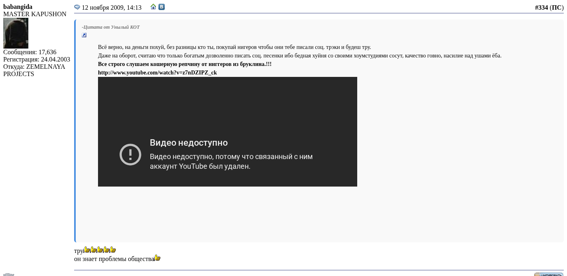Click the 'Сообщения: 17,636' post count
This screenshot has width=567, height=276.
click(30, 52)
